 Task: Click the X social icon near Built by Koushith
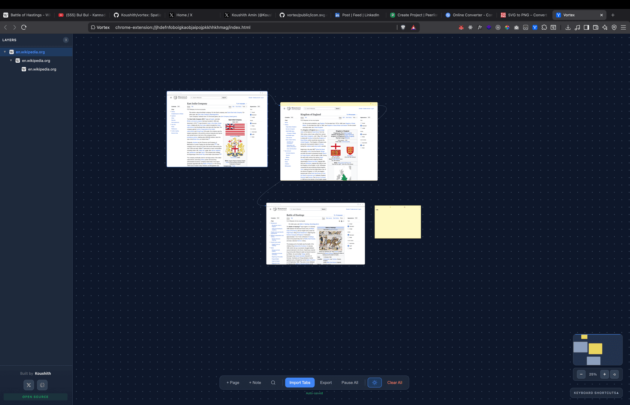(x=28, y=385)
